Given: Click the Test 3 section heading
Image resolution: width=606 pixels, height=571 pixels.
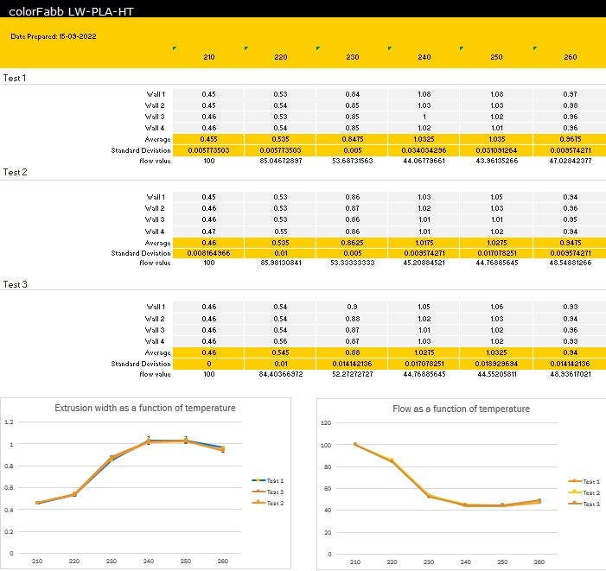Looking at the screenshot, I should (x=15, y=284).
